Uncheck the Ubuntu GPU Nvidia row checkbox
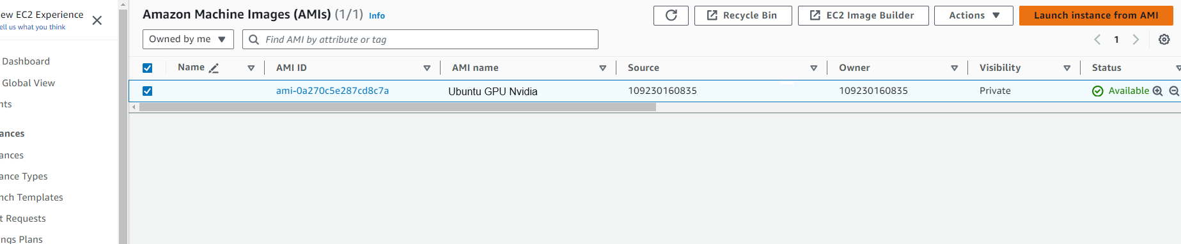 (x=148, y=91)
